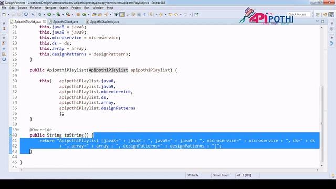Expand the External Tools dropdown arrow

click(x=72, y=14)
